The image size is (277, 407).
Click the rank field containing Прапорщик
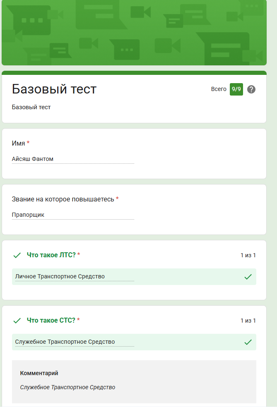[73, 215]
